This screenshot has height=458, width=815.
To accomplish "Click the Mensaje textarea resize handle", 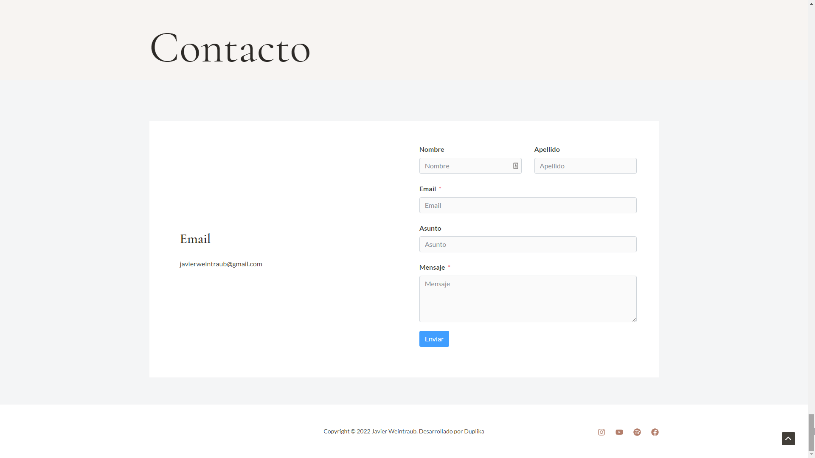I will click(634, 319).
